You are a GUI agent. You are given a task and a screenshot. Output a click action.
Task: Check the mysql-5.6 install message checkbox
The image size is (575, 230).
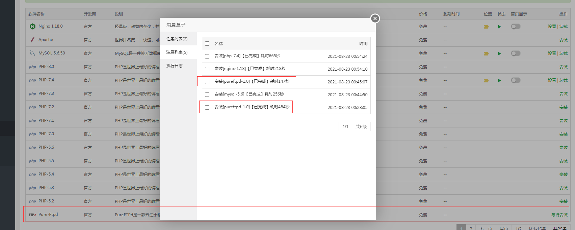(207, 95)
